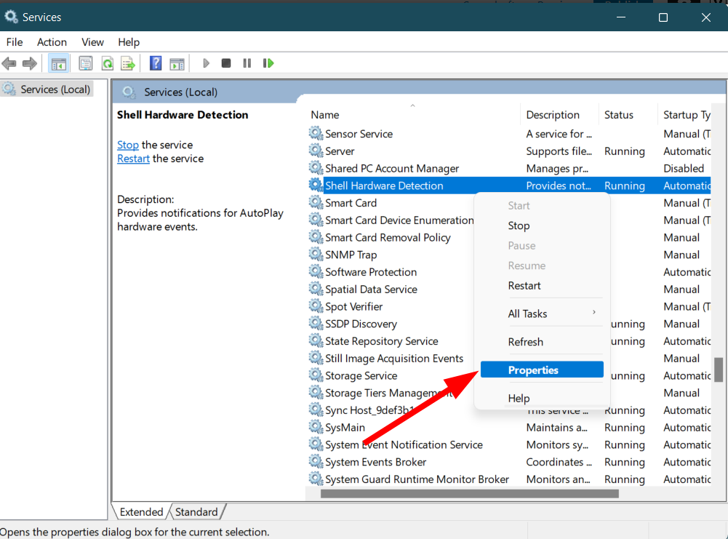Screen dimensions: 728x539
Task: Click the toolbar Properties icon
Action: point(86,63)
